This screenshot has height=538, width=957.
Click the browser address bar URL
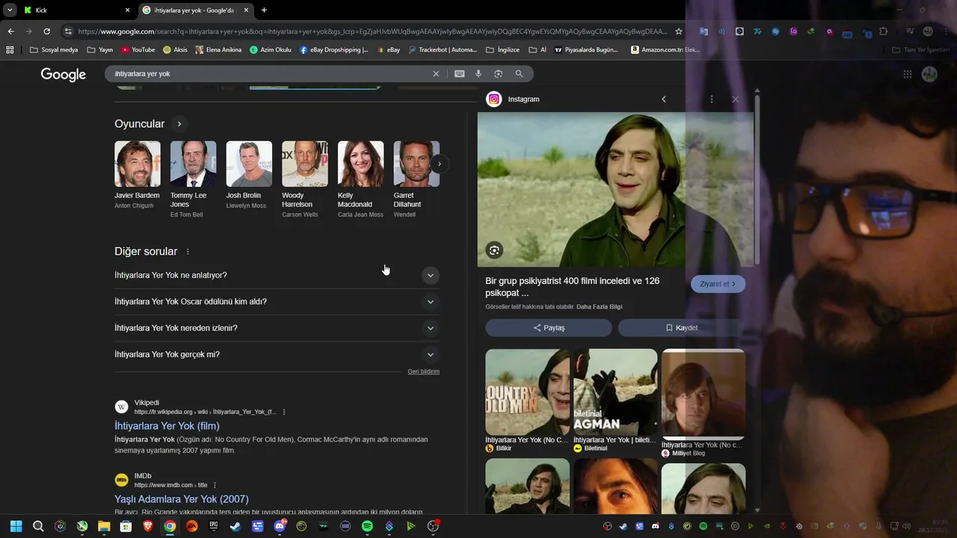point(372,31)
